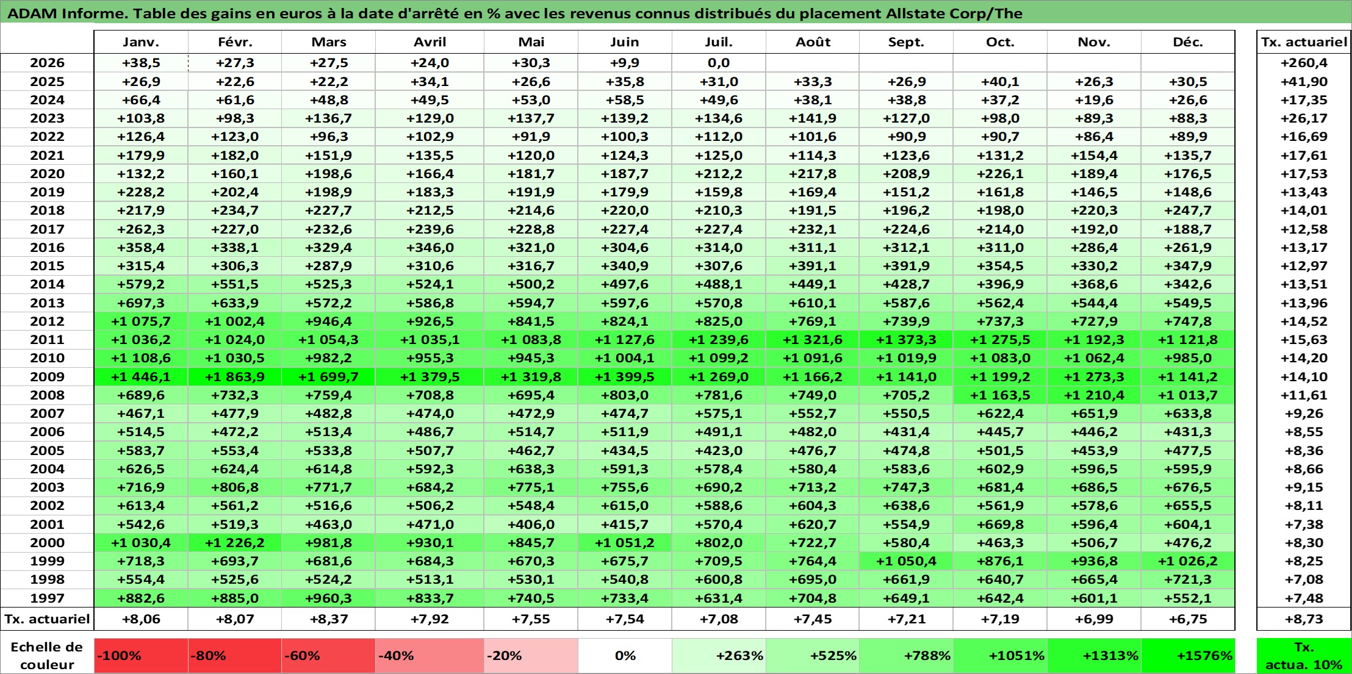Click the 'Avril' column header
This screenshot has height=674, width=1352.
pyautogui.click(x=430, y=42)
